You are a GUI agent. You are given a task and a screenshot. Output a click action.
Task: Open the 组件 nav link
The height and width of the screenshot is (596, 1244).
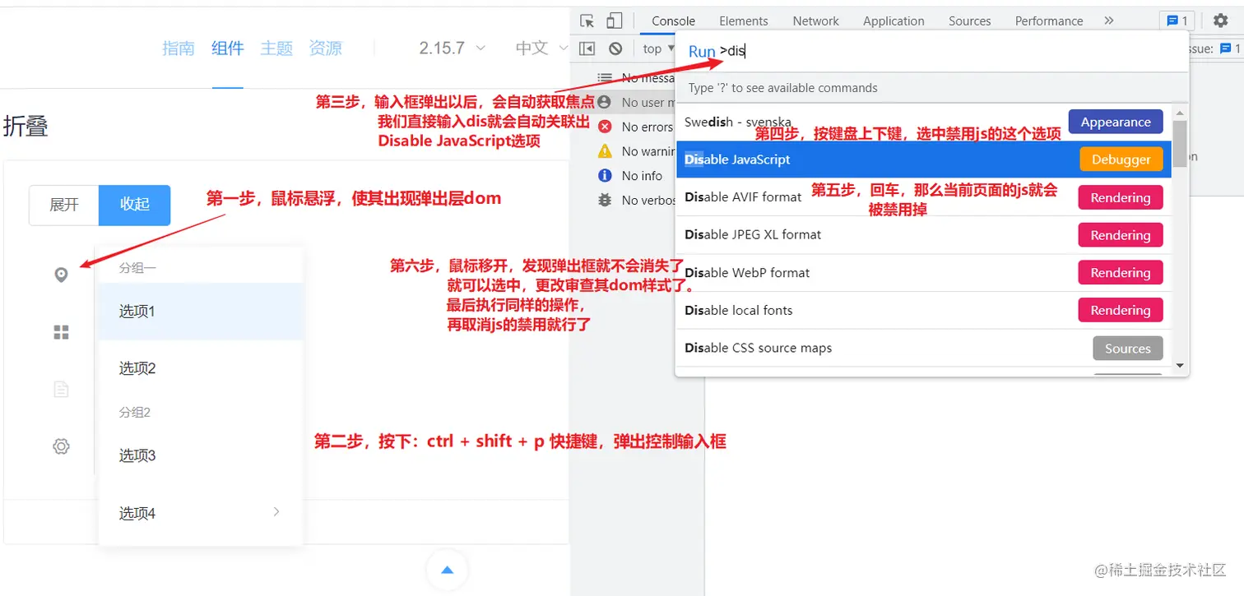228,49
